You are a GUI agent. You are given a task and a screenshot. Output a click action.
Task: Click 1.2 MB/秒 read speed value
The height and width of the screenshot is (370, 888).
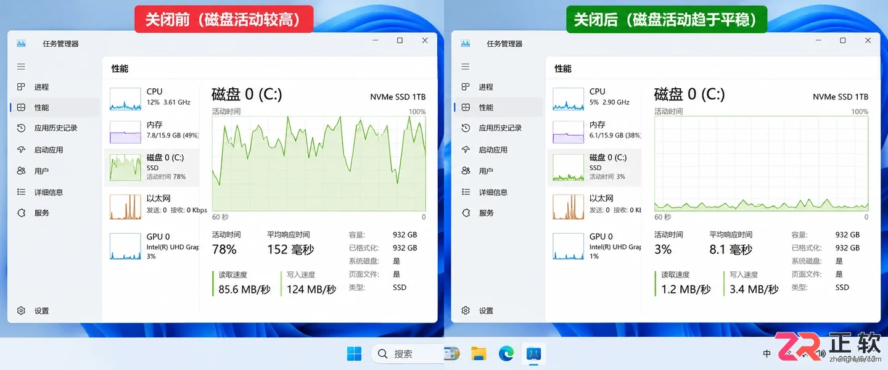[x=686, y=289]
